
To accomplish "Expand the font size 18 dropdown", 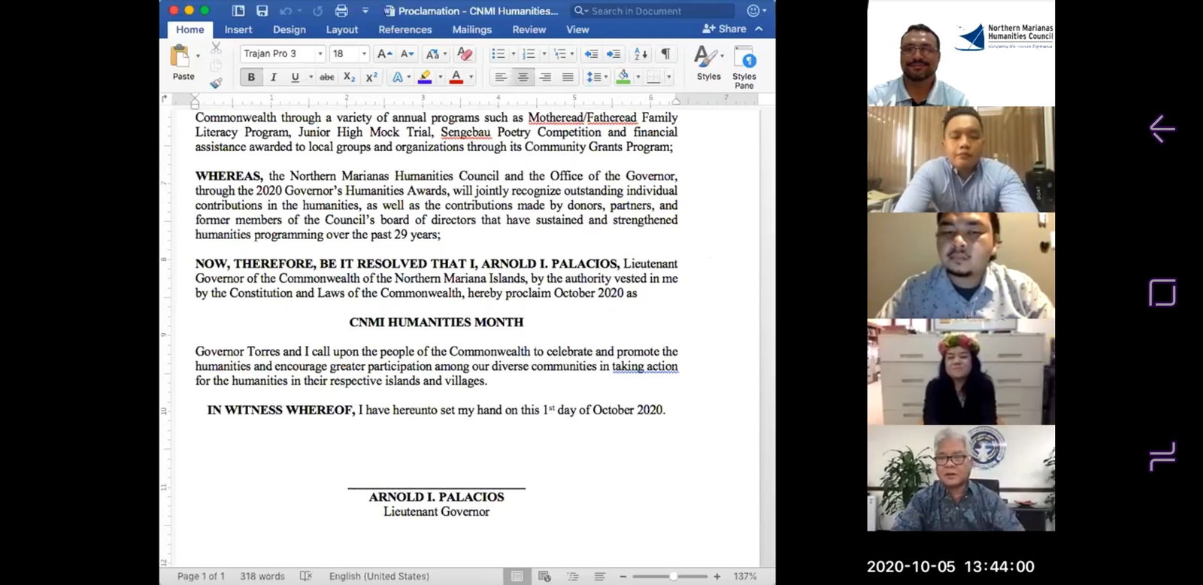I will 365,54.
